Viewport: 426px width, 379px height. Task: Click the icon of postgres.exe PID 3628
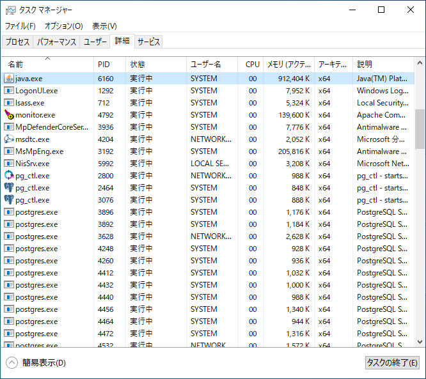9,236
